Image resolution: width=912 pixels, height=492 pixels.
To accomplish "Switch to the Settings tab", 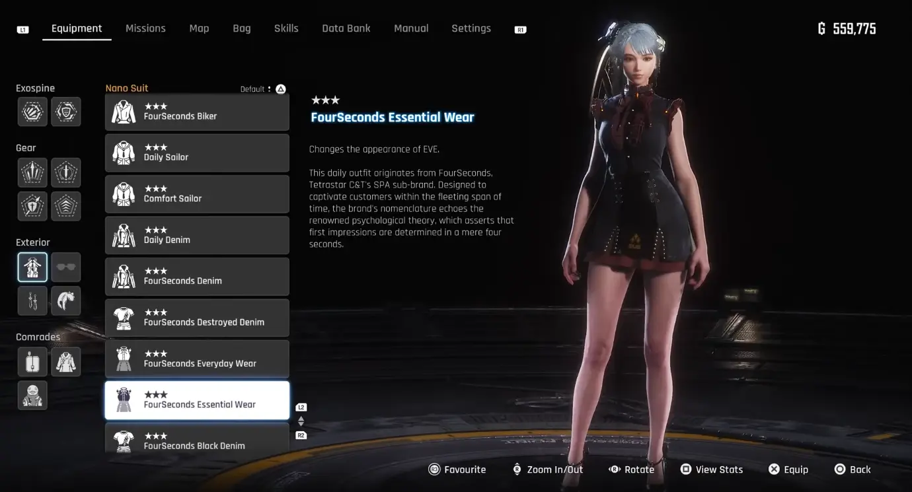I will [x=471, y=28].
